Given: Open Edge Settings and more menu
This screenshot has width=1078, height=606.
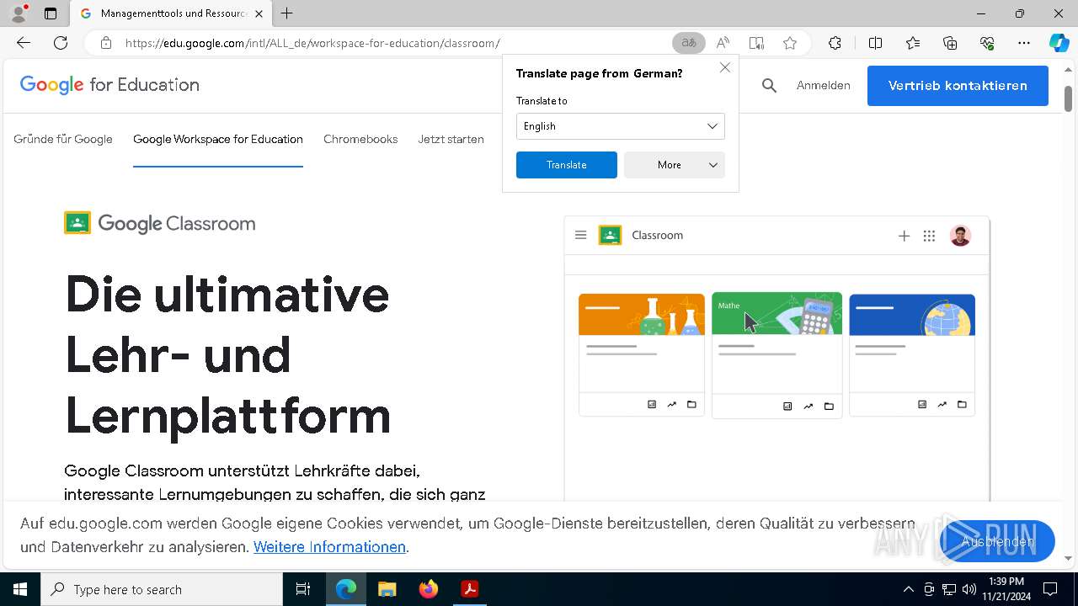Looking at the screenshot, I should tap(1024, 43).
